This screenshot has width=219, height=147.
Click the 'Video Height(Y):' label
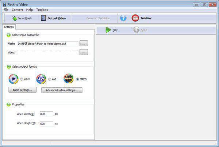(26, 123)
